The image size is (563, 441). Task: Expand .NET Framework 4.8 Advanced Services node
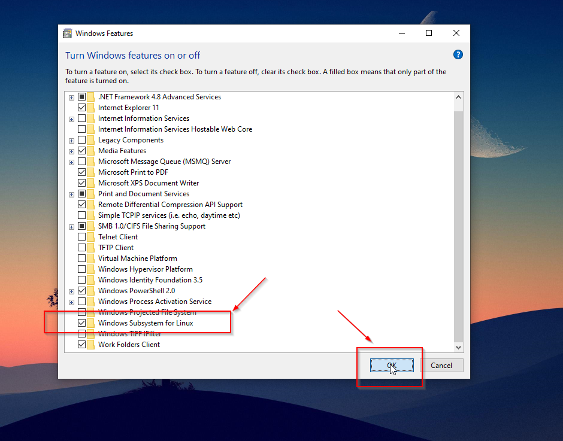pos(71,98)
